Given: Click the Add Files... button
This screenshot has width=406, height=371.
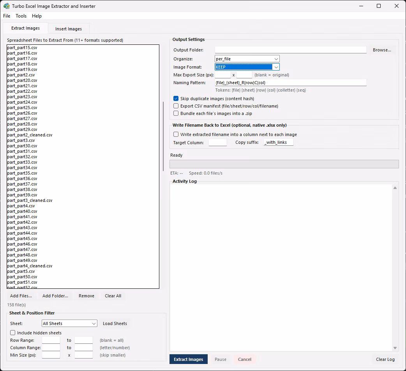Looking at the screenshot, I should coord(21,296).
